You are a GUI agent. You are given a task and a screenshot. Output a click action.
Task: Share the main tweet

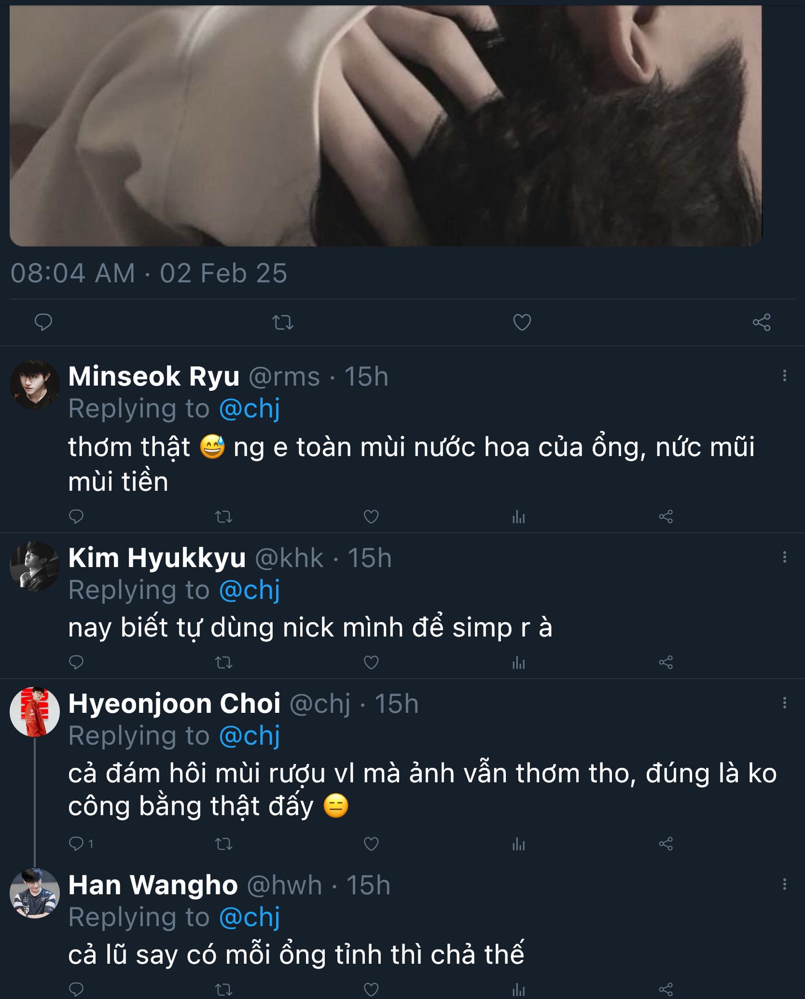tap(761, 323)
